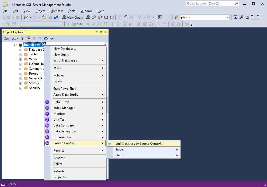Click the Disconnect plug icon in Object Explorer
267x187 pixels.
(x=28, y=39)
